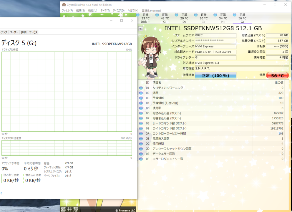Screen dimensions: 292x212
Task: Open the 機能(U) menu
Action: coord(92,11)
